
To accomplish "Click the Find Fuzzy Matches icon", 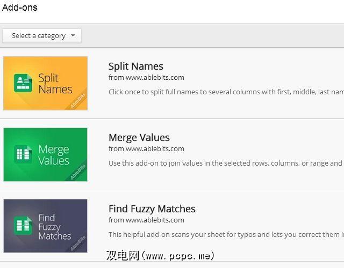I will [x=23, y=226].
